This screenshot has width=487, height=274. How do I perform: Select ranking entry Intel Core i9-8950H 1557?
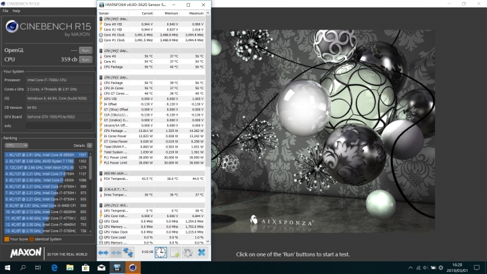click(46, 155)
